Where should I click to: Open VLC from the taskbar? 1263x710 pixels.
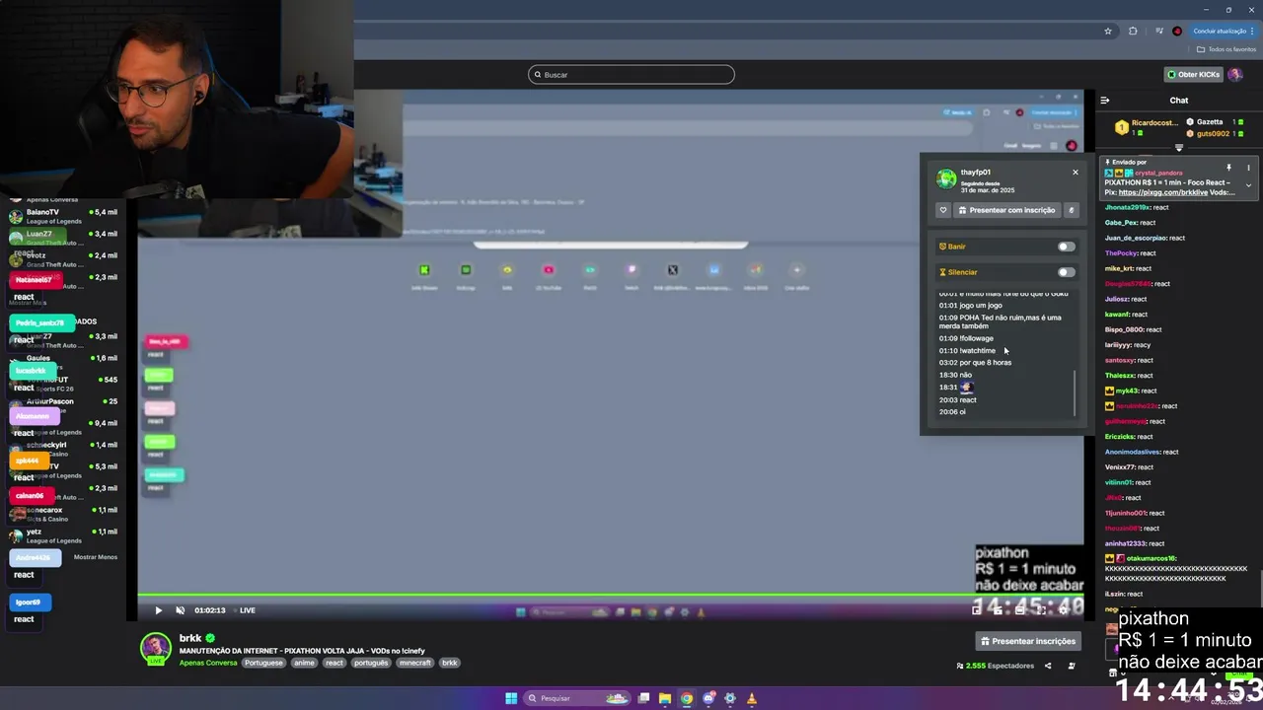752,698
